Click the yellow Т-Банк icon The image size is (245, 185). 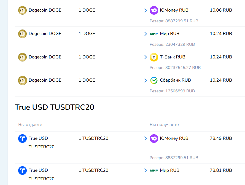click(154, 57)
